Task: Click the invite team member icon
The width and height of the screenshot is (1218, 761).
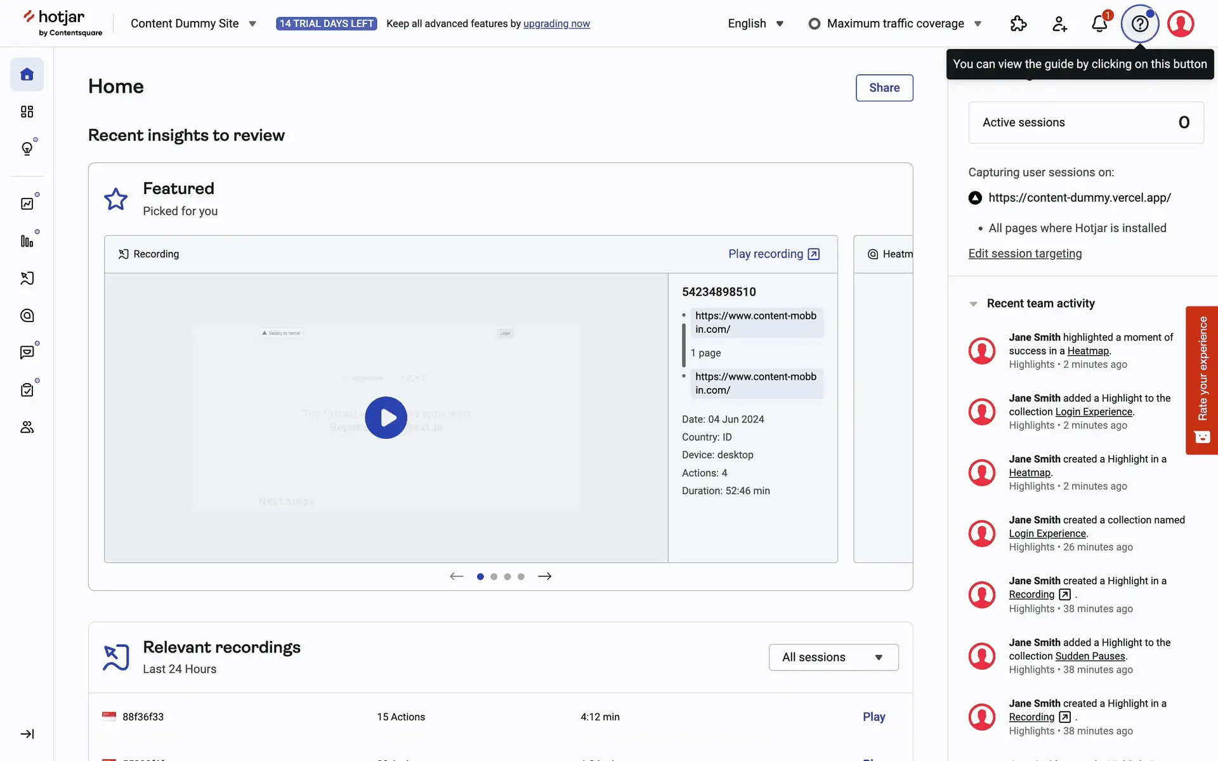Action: point(1059,24)
